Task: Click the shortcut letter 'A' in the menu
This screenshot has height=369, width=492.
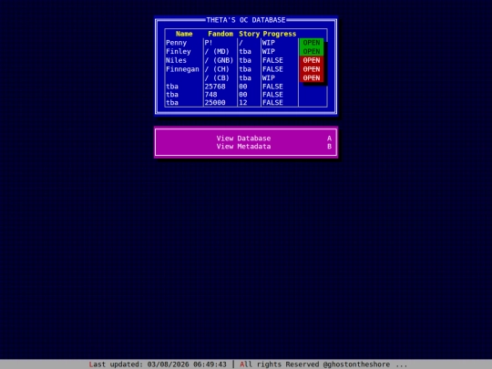Action: pyautogui.click(x=329, y=138)
